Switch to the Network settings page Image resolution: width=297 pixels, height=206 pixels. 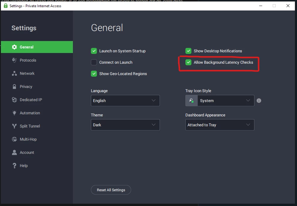click(x=37, y=73)
